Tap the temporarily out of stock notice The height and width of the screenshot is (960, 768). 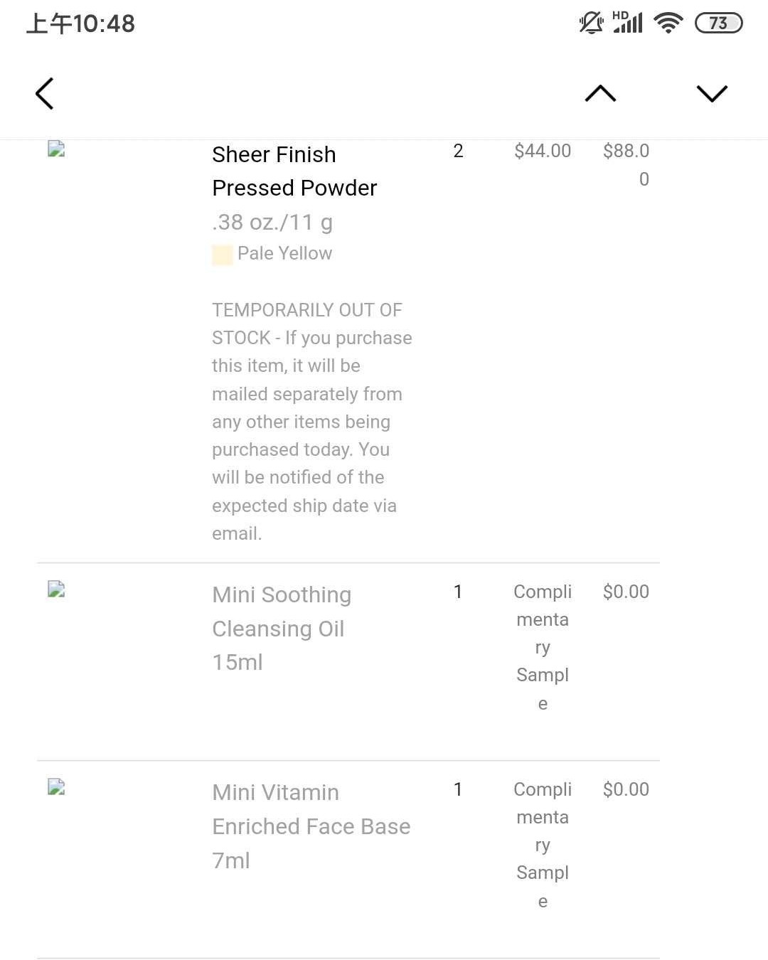(312, 422)
